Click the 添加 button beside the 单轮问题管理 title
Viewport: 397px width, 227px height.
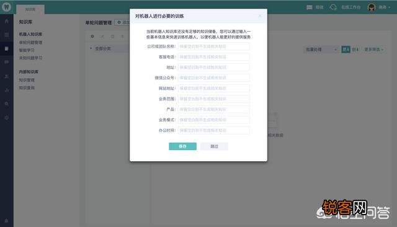click(122, 22)
